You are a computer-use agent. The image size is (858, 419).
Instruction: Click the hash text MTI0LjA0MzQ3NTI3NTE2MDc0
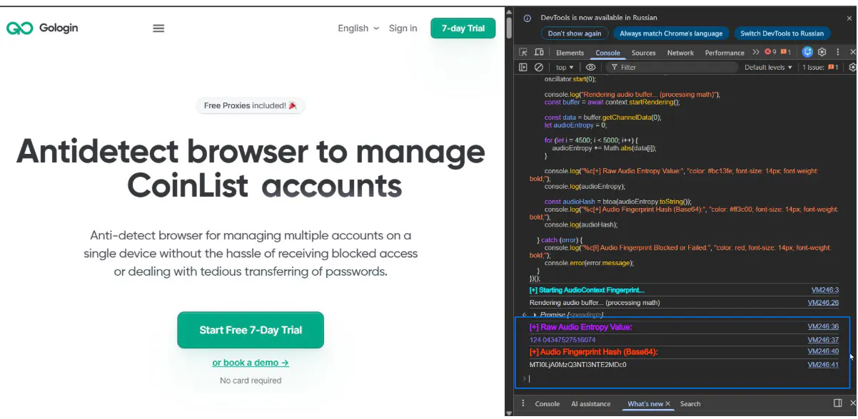tap(578, 365)
